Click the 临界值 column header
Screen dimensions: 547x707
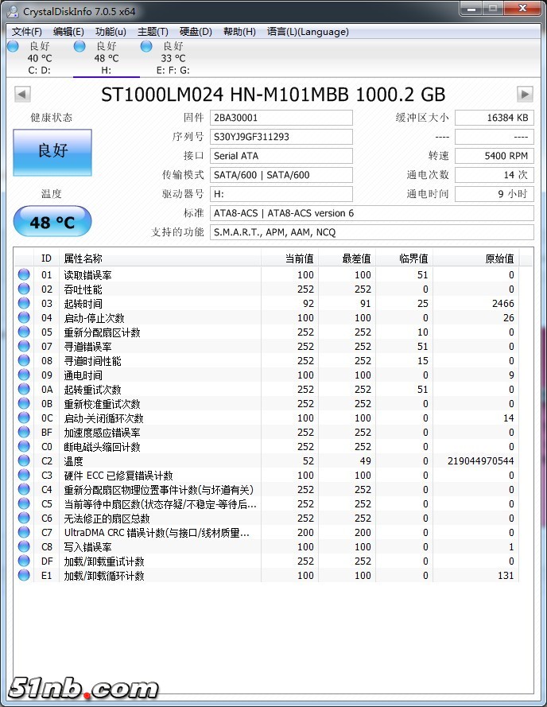[404, 258]
